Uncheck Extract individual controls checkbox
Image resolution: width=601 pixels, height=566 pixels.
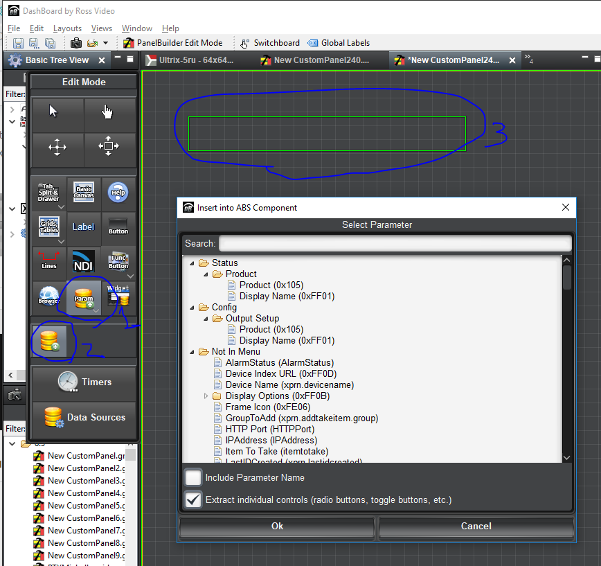pos(193,500)
